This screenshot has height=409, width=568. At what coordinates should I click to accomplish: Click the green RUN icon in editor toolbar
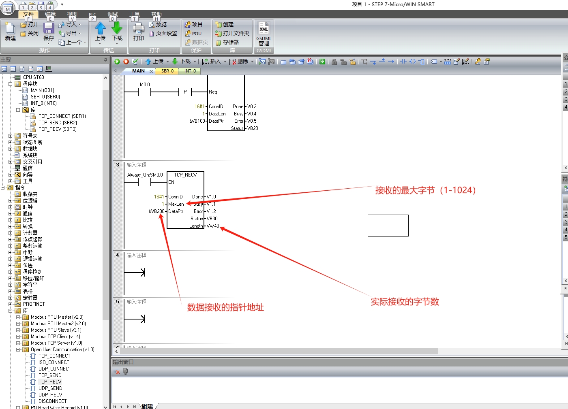tap(117, 62)
